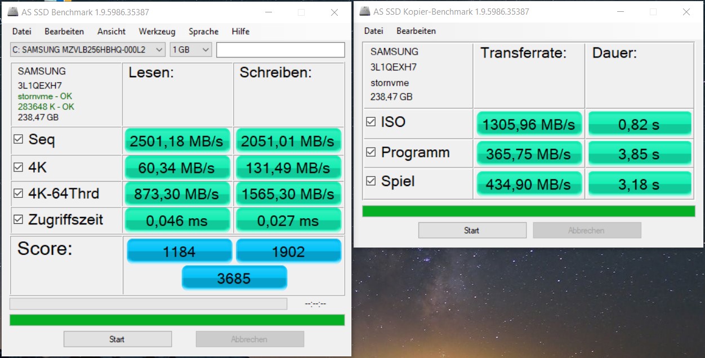Click the Spiel duration 3,18 s
The image size is (705, 358).
pyautogui.click(x=640, y=184)
